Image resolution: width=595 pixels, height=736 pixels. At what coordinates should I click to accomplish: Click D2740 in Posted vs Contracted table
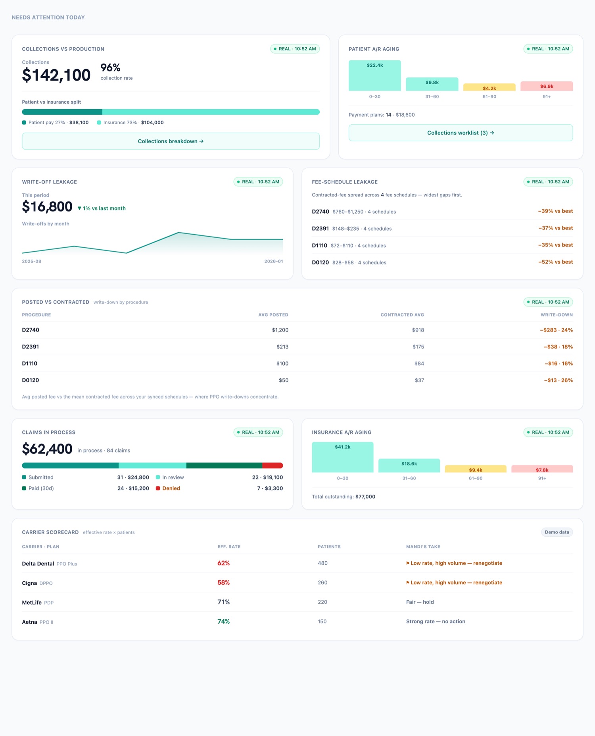pos(31,330)
